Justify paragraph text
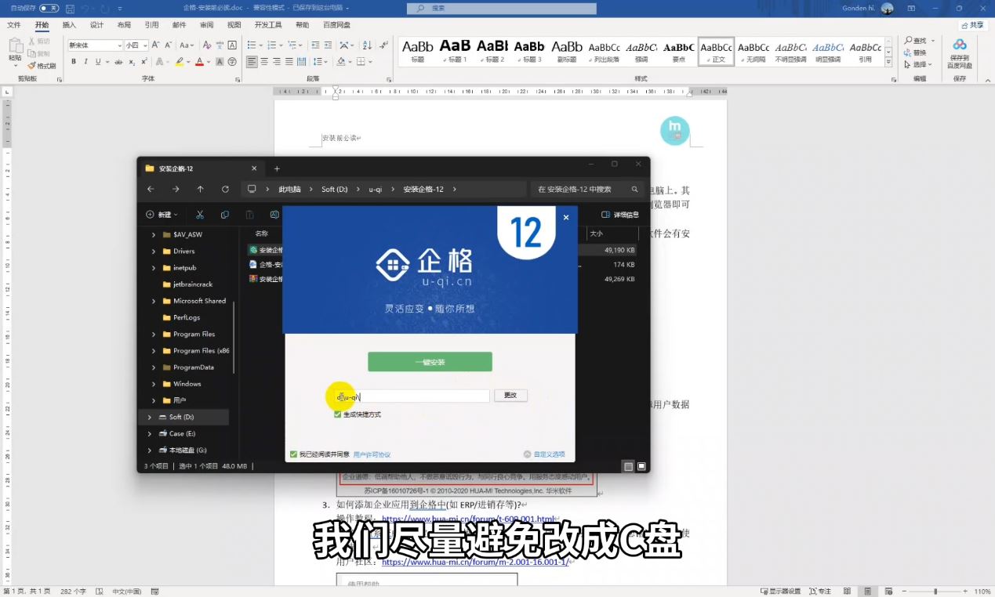Image resolution: width=995 pixels, height=597 pixels. coord(289,61)
